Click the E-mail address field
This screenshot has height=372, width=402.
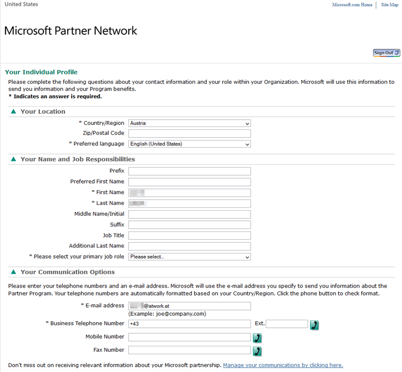(190, 306)
